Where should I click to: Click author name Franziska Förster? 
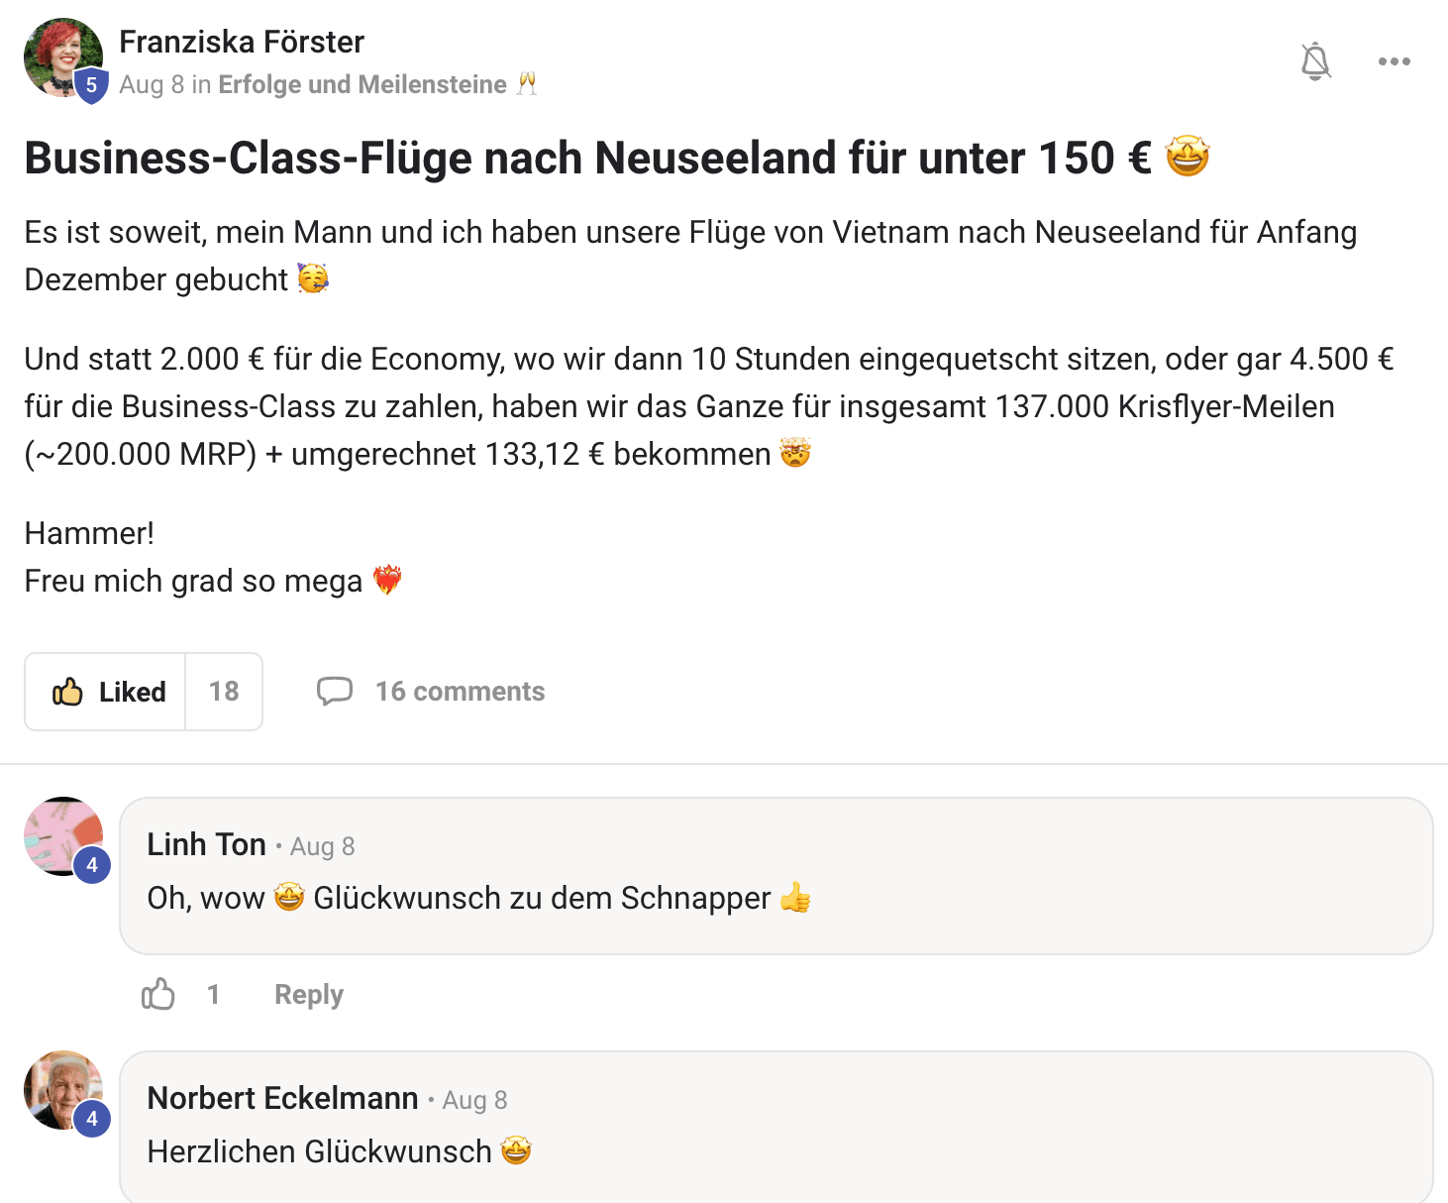click(x=242, y=42)
